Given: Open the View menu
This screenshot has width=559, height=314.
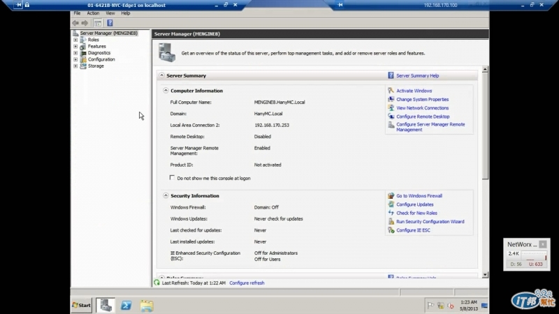Looking at the screenshot, I should (x=110, y=13).
